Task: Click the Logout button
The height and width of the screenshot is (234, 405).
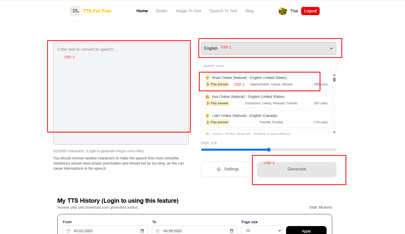Action: [310, 11]
